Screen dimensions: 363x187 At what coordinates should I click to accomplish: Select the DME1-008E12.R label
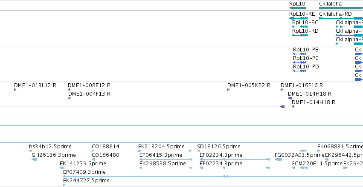point(89,85)
